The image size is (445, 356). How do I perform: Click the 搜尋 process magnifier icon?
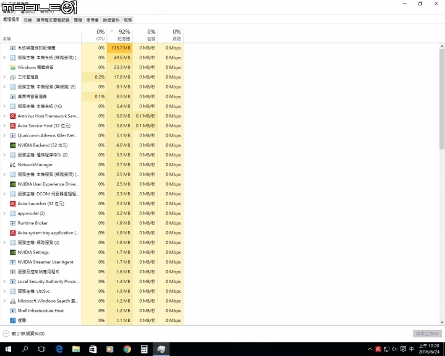12,320
